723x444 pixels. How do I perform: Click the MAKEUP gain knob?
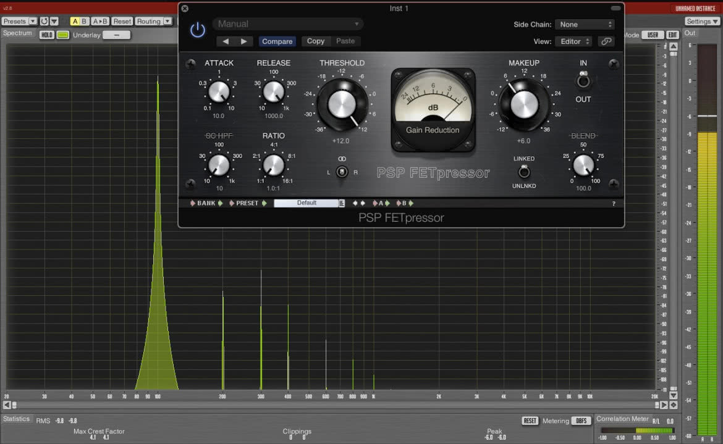coord(524,104)
